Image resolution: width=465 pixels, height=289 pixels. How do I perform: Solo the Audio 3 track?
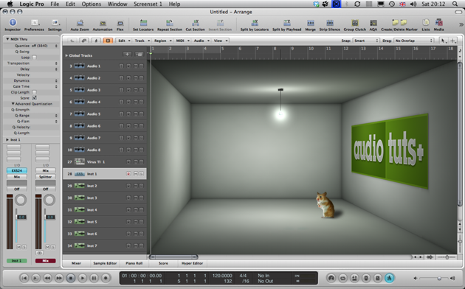(142, 90)
